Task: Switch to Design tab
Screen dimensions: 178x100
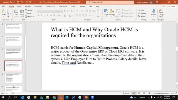Action: tap(28, 6)
